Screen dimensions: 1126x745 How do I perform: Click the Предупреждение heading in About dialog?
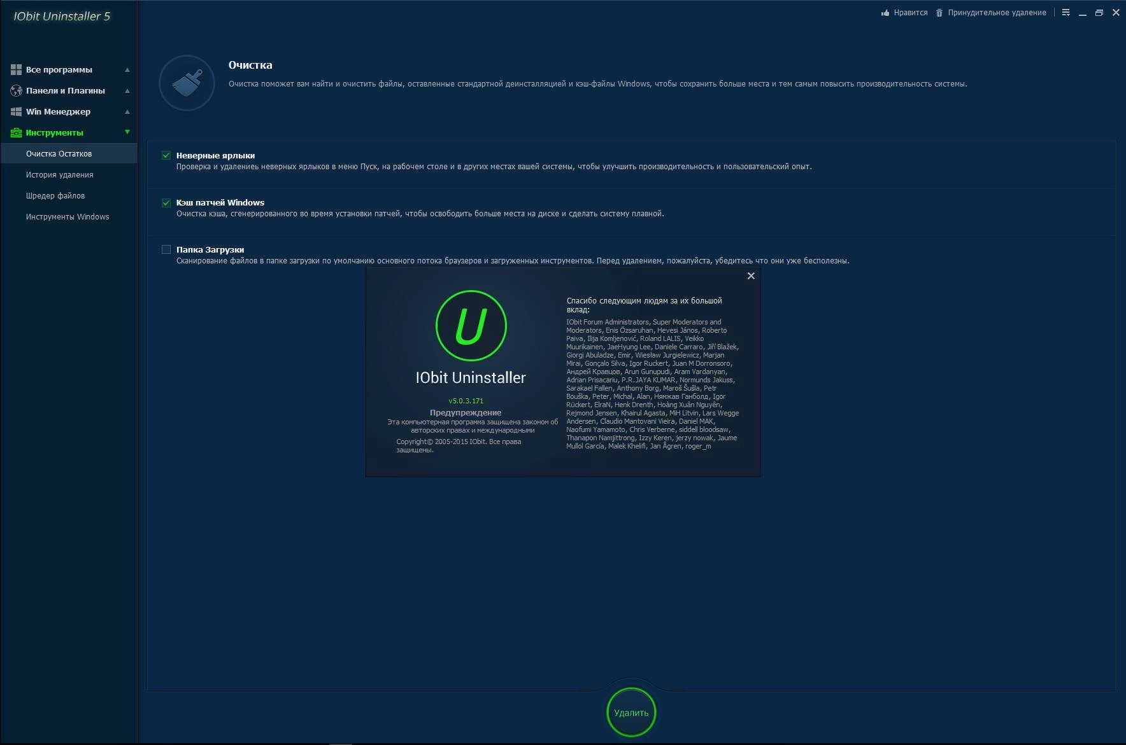point(466,412)
